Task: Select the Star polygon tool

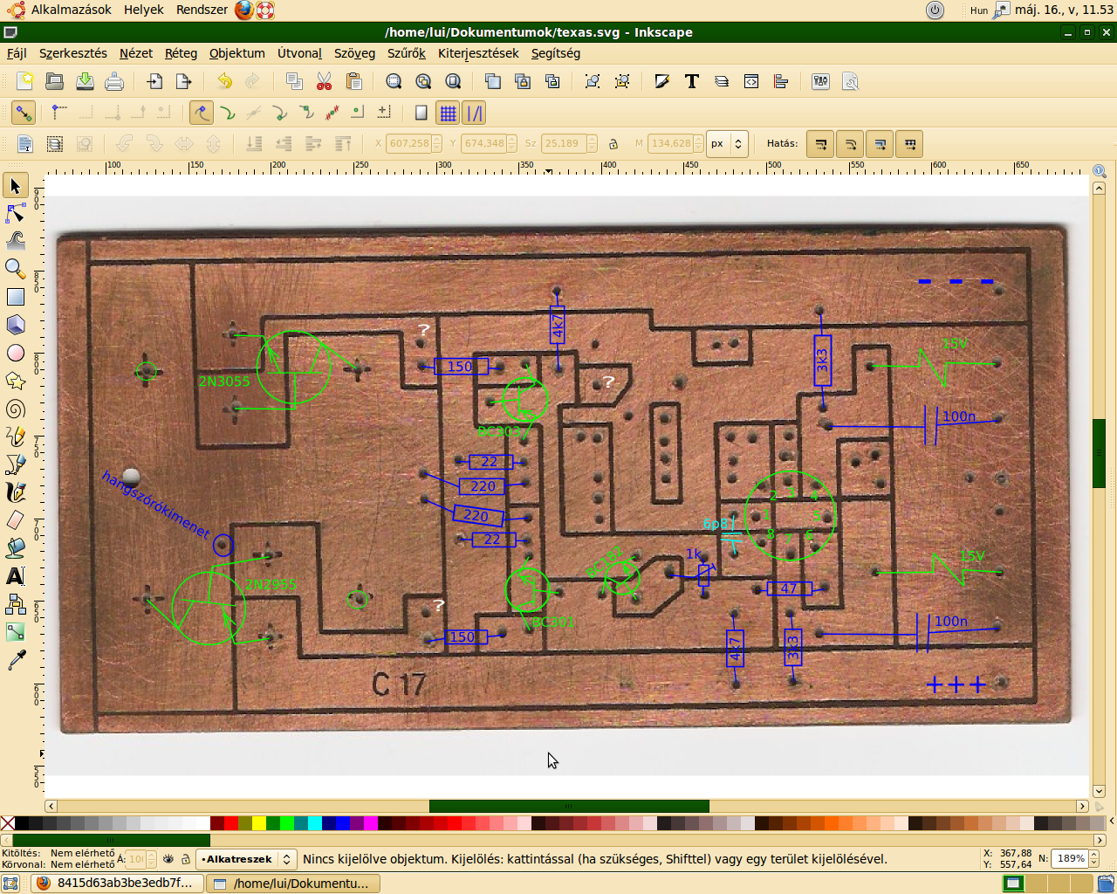Action: tap(15, 381)
